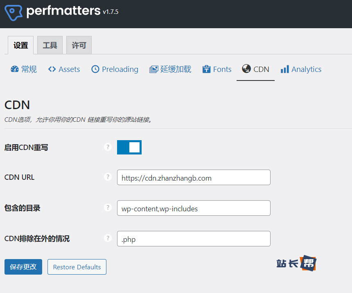
Task: Toggle the 启用CDN重写 switch
Action: point(129,148)
